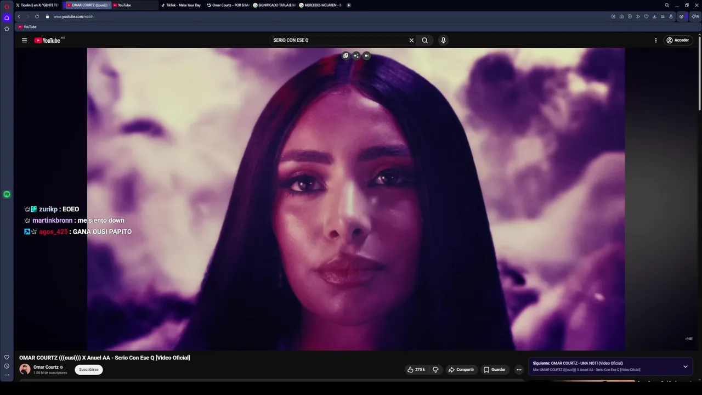Image resolution: width=702 pixels, height=395 pixels.
Task: Focus the www.youtube.com/watch address bar
Action: pyautogui.click(x=73, y=16)
